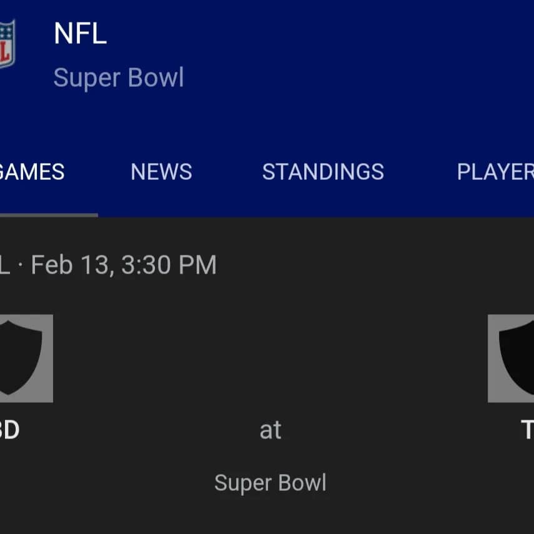Image resolution: width=534 pixels, height=534 pixels.
Task: Click the "at" text between teams
Action: (270, 430)
